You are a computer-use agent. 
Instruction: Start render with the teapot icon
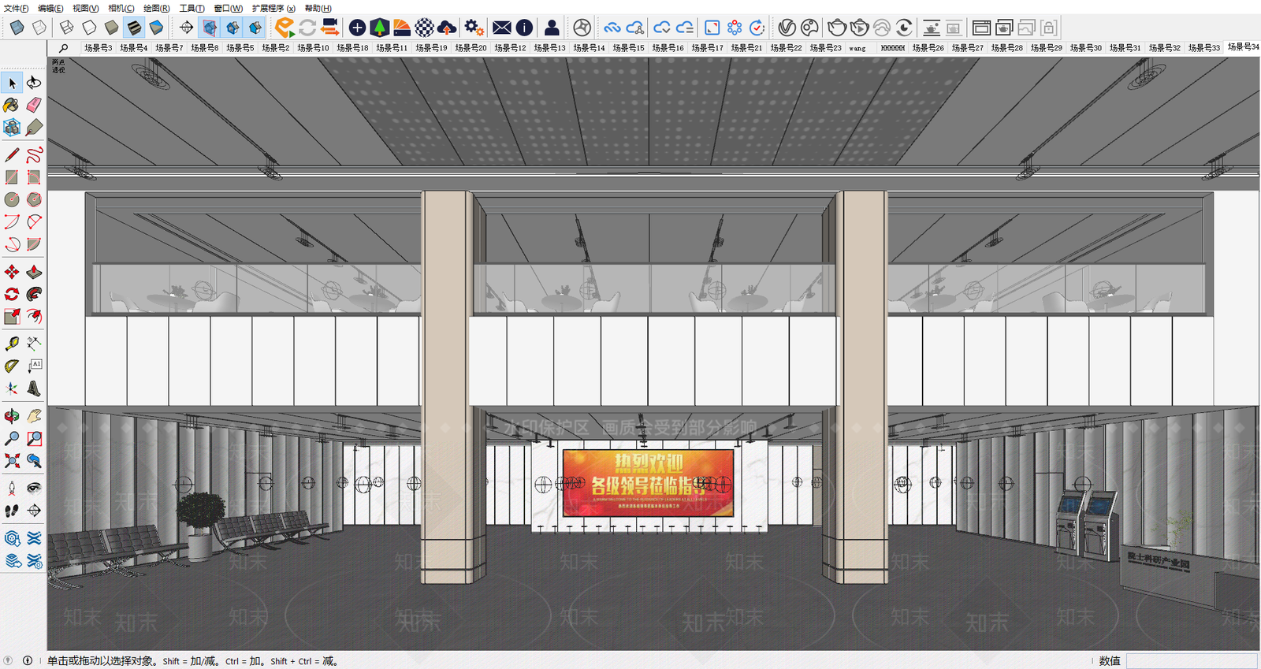point(837,28)
